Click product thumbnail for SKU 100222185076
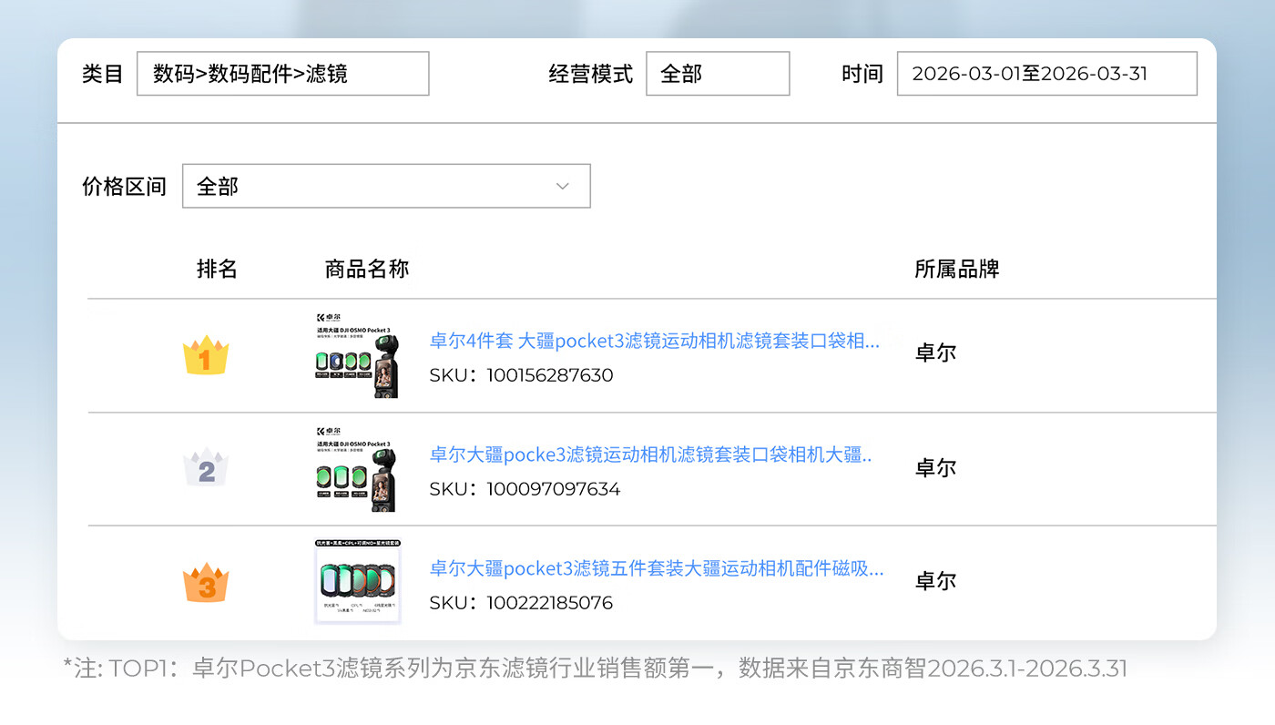 click(358, 582)
